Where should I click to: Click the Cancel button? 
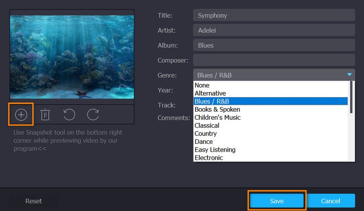click(331, 201)
